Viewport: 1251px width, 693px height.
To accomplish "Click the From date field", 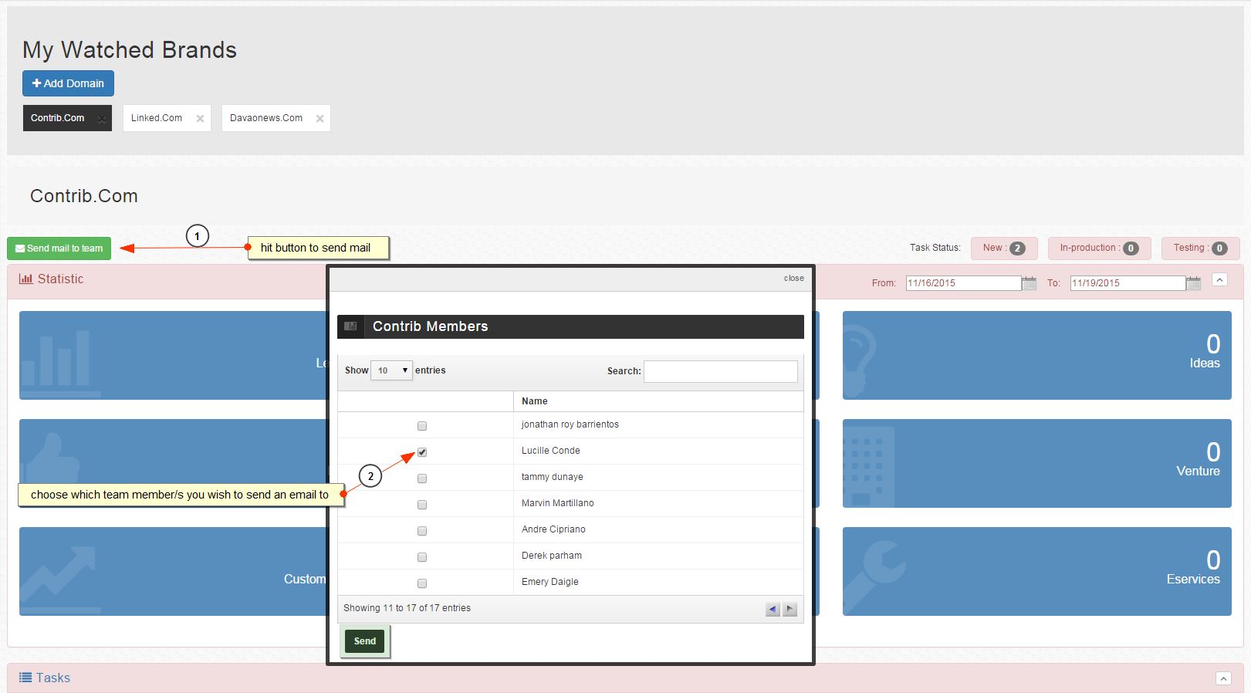I will pyautogui.click(x=963, y=283).
